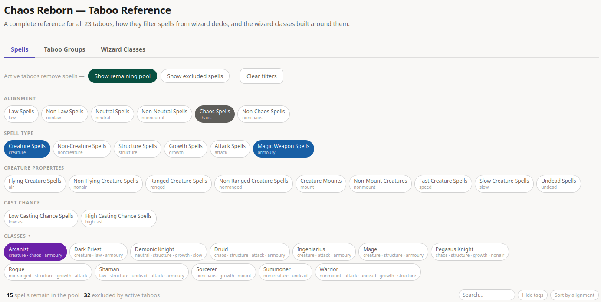Viewport: 601px width, 302px height.
Task: Toggle the Growth Spells taboo
Action: click(x=186, y=149)
